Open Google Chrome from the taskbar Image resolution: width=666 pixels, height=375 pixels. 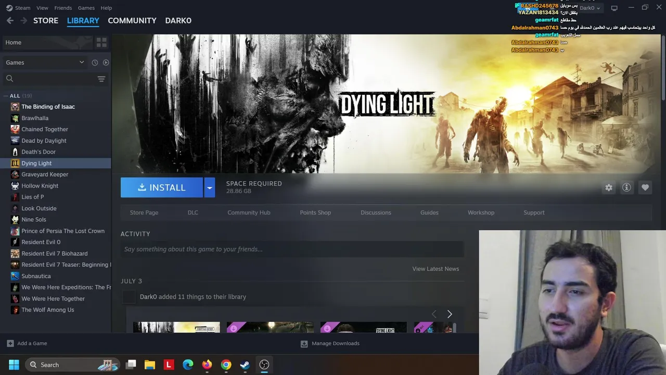226,365
